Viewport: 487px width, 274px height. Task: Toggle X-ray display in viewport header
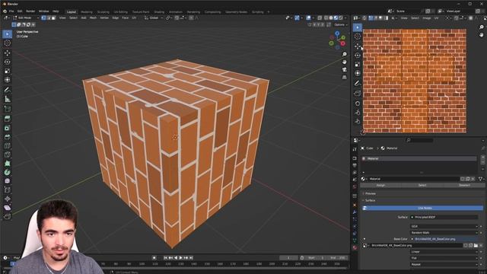(x=320, y=18)
